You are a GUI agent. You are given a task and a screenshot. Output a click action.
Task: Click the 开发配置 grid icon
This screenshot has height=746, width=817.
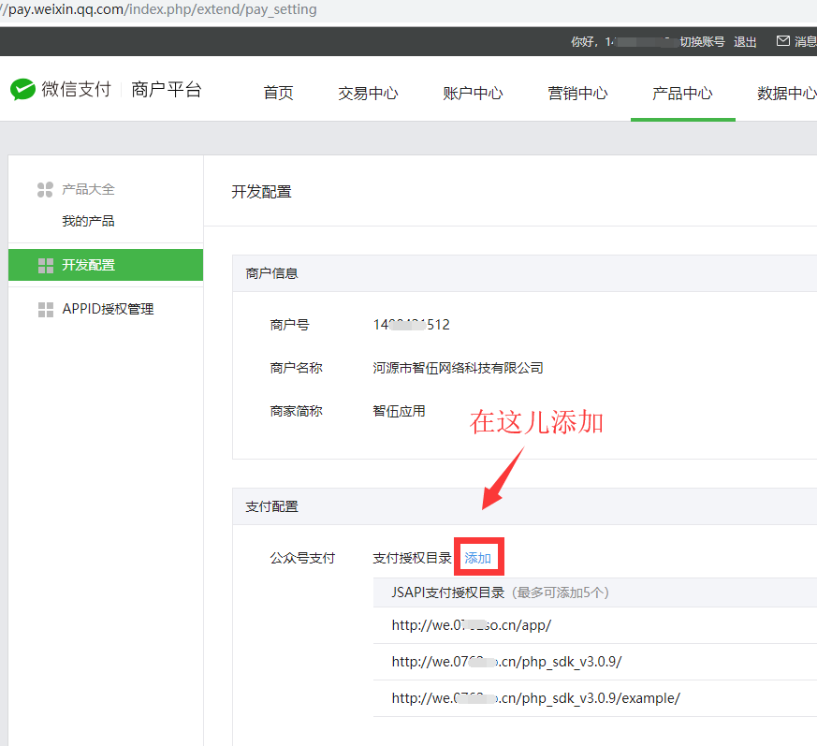point(46,265)
